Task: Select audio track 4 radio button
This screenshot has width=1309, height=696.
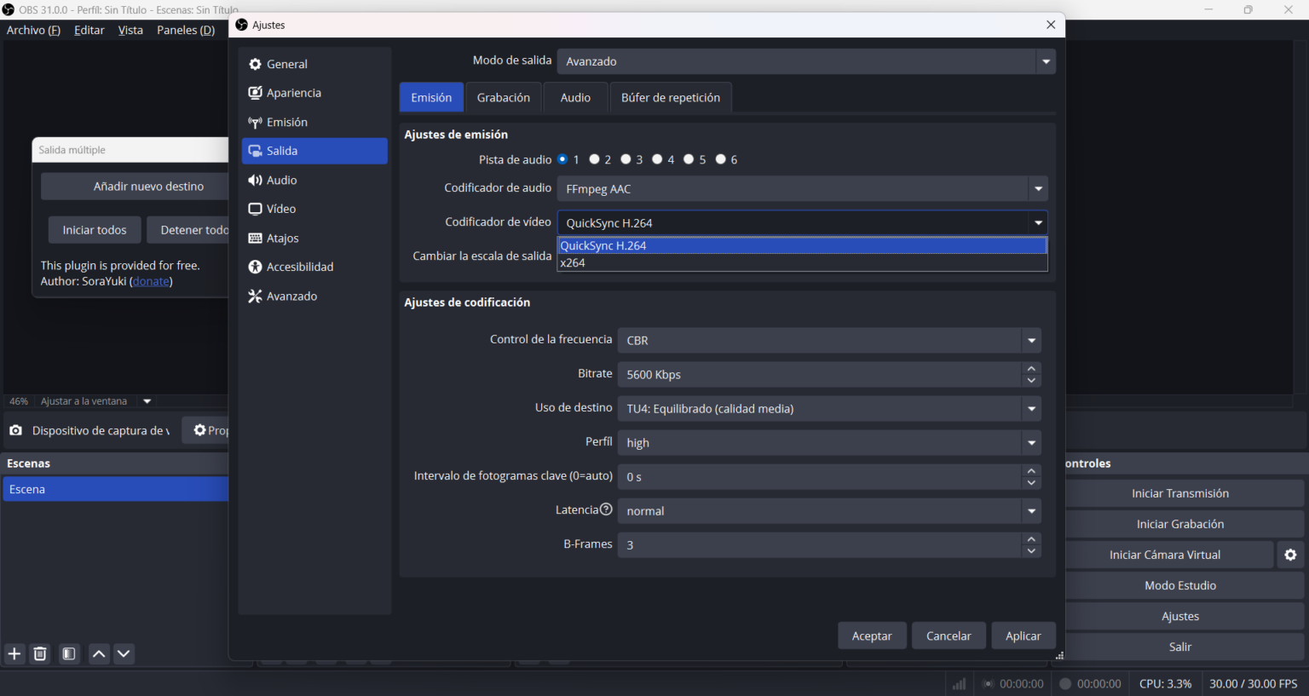Action: (x=657, y=159)
